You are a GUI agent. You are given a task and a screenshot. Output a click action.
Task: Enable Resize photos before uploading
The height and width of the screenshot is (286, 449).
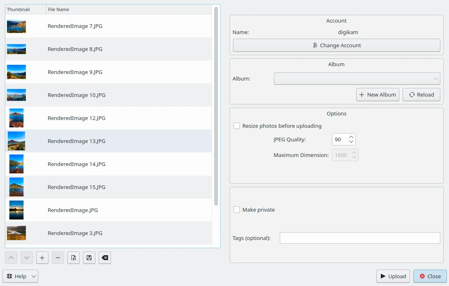(237, 126)
